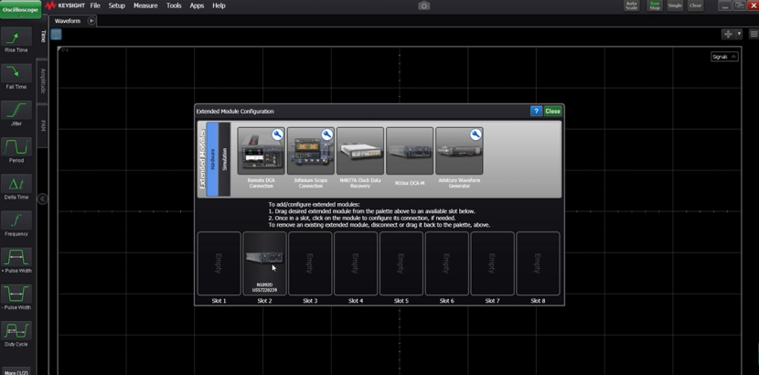Screen dimensions: 759x375
Task: Close the Extended Module Configuration dialog
Action: coord(552,112)
